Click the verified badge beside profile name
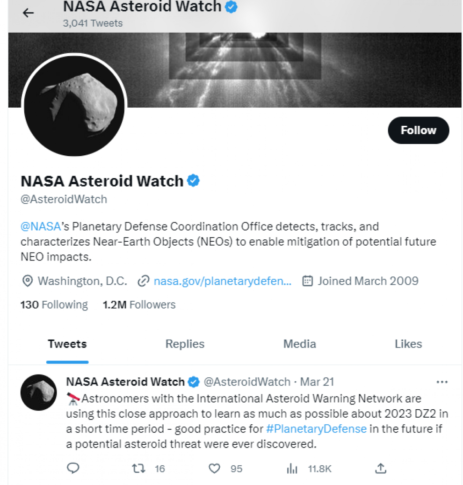The height and width of the screenshot is (485, 463). 193,181
